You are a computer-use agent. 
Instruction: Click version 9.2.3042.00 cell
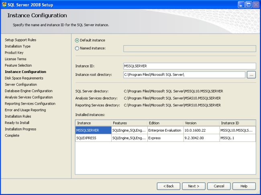[202, 138]
